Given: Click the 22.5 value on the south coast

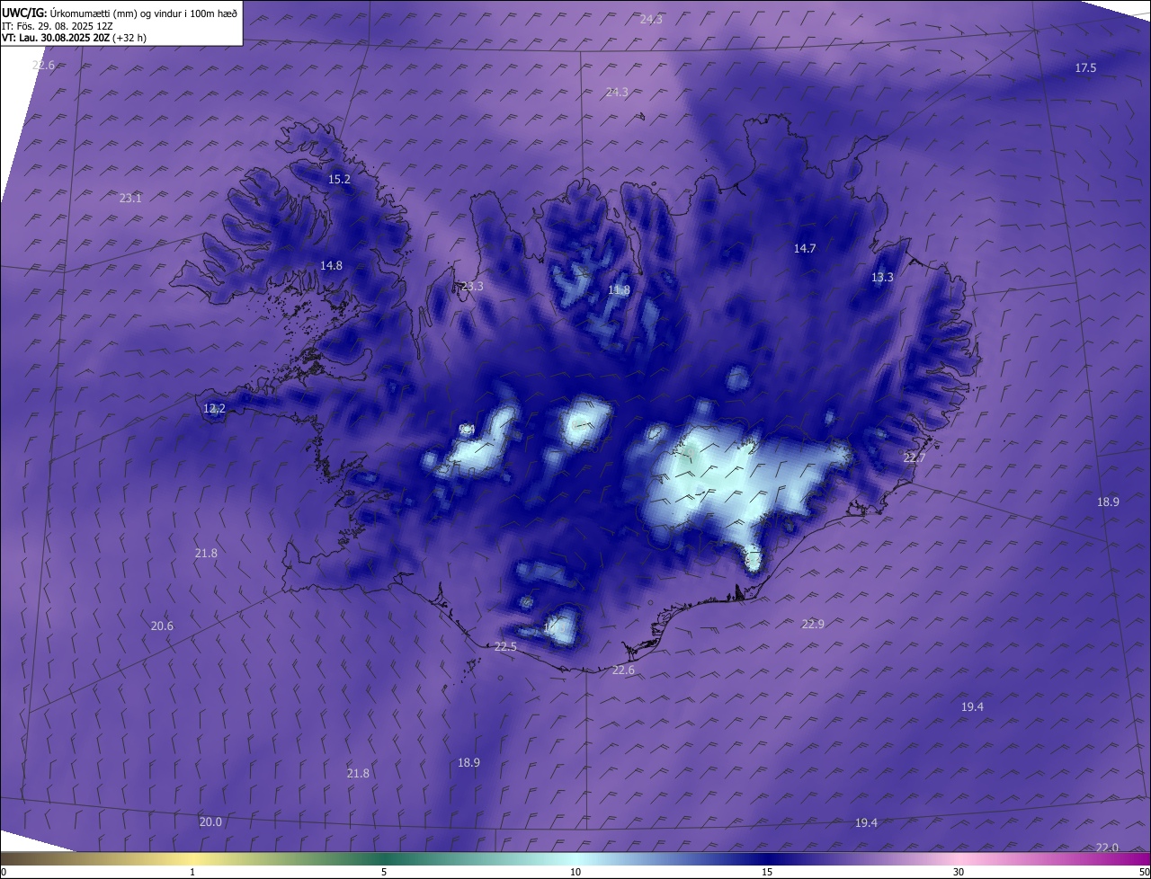Looking at the screenshot, I should tap(505, 647).
